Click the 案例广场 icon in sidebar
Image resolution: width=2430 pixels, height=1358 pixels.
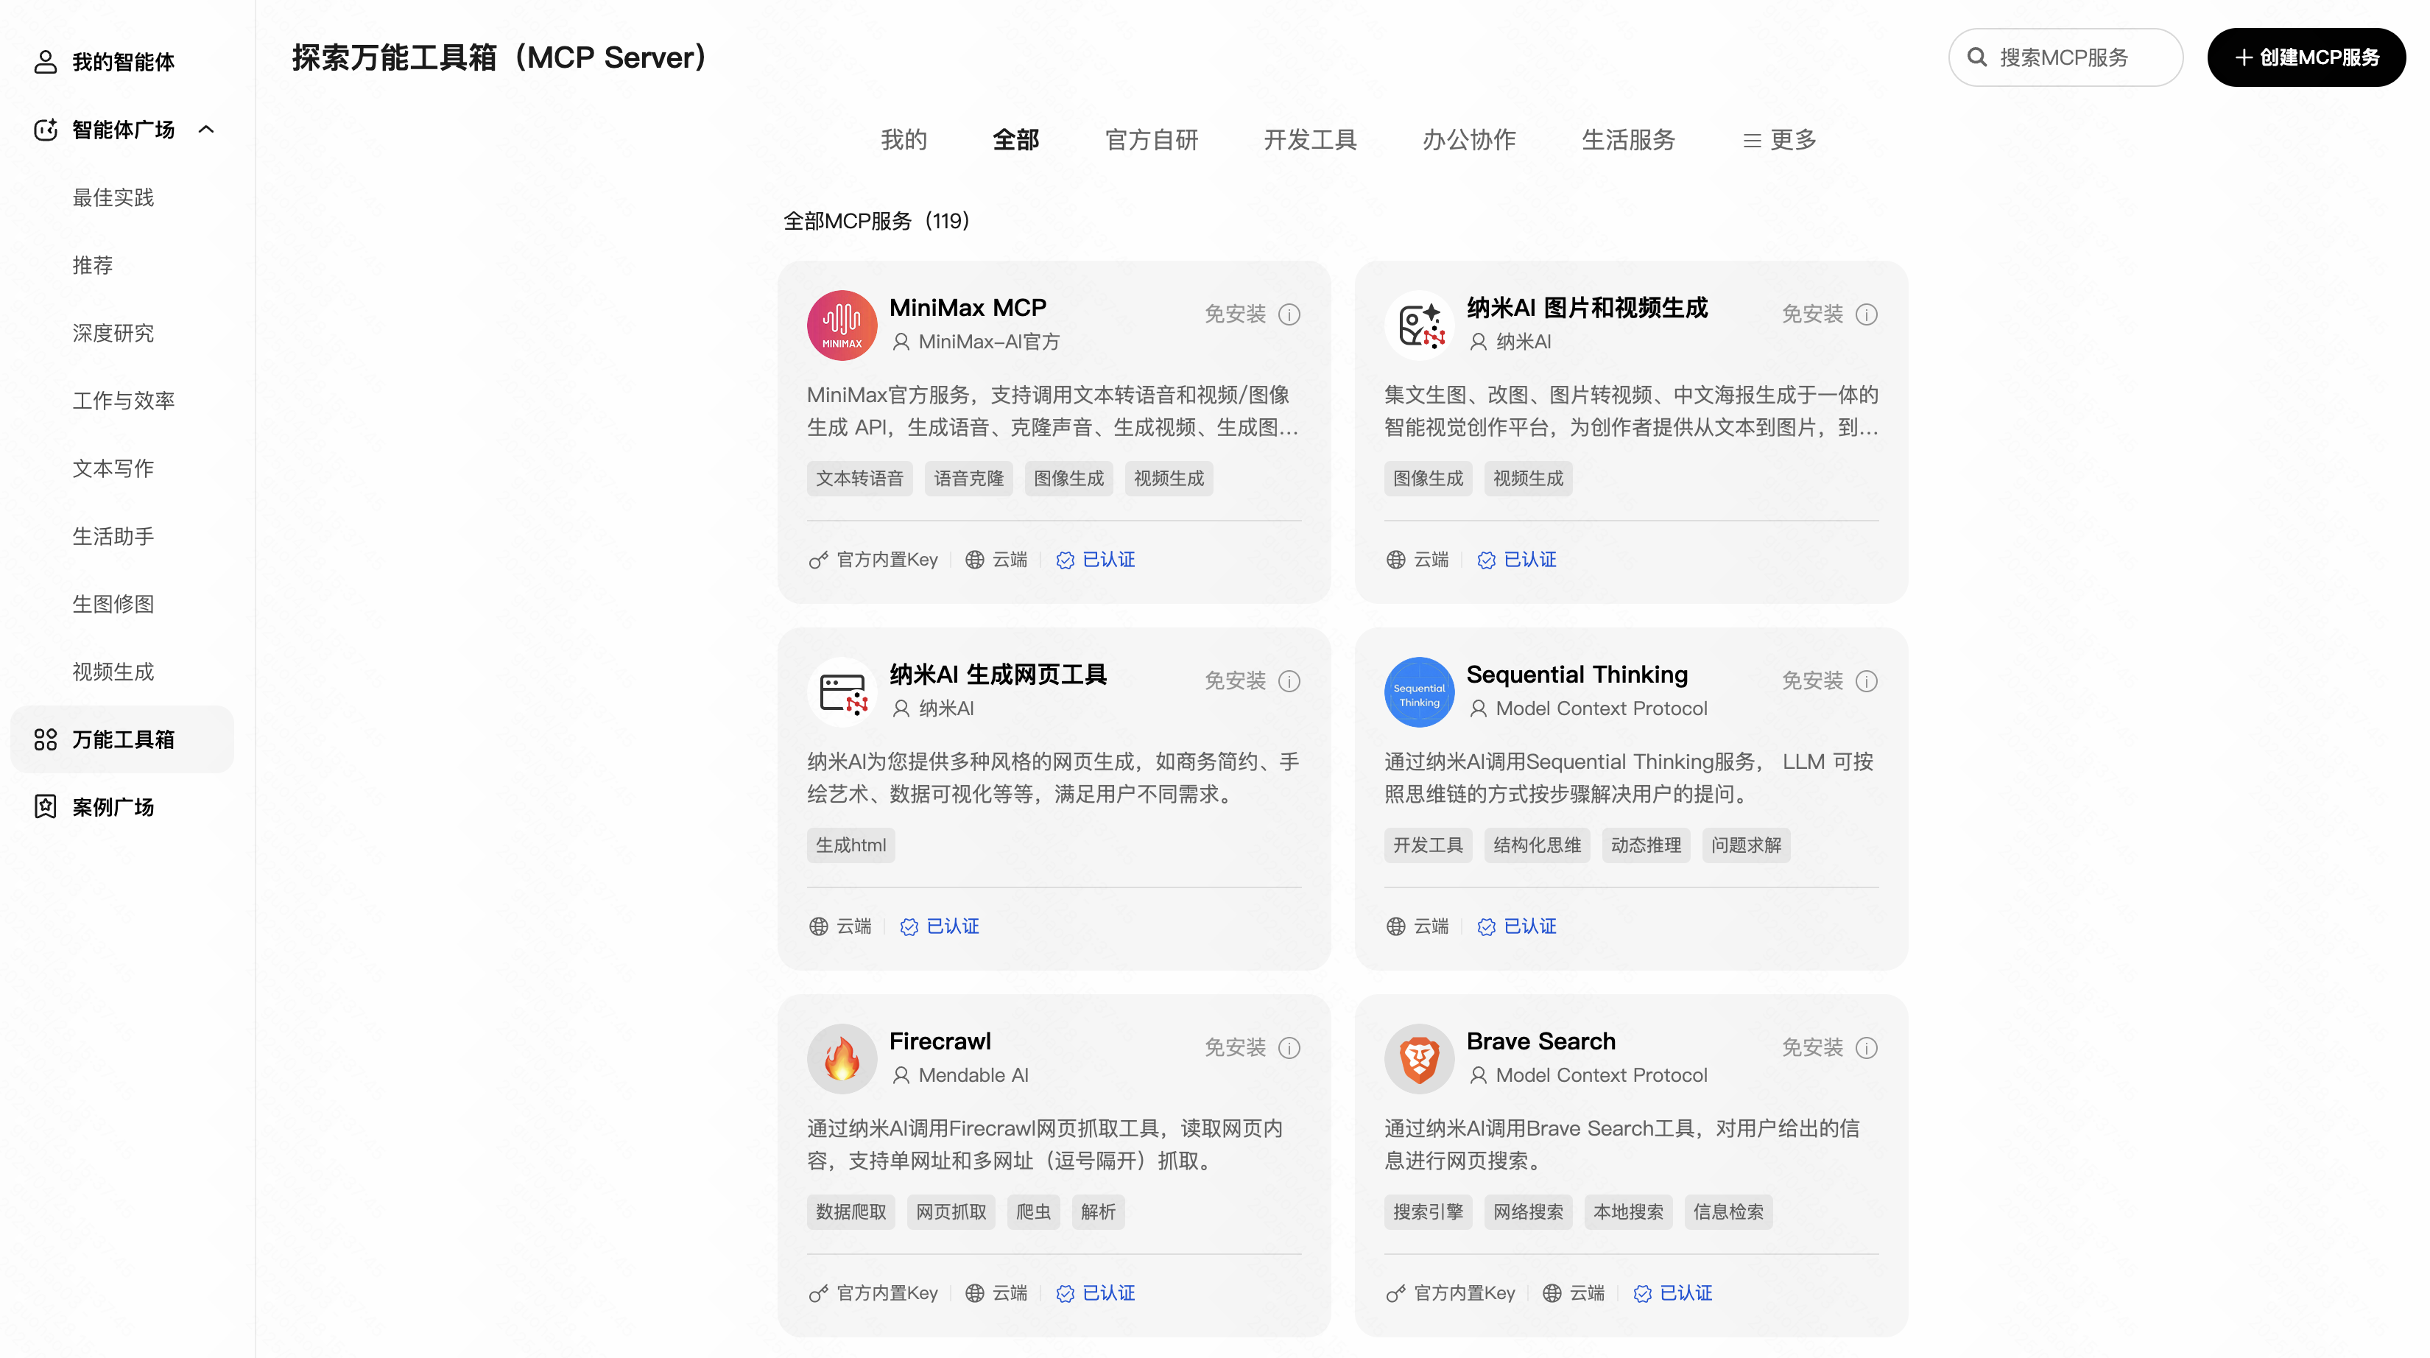[x=45, y=807]
